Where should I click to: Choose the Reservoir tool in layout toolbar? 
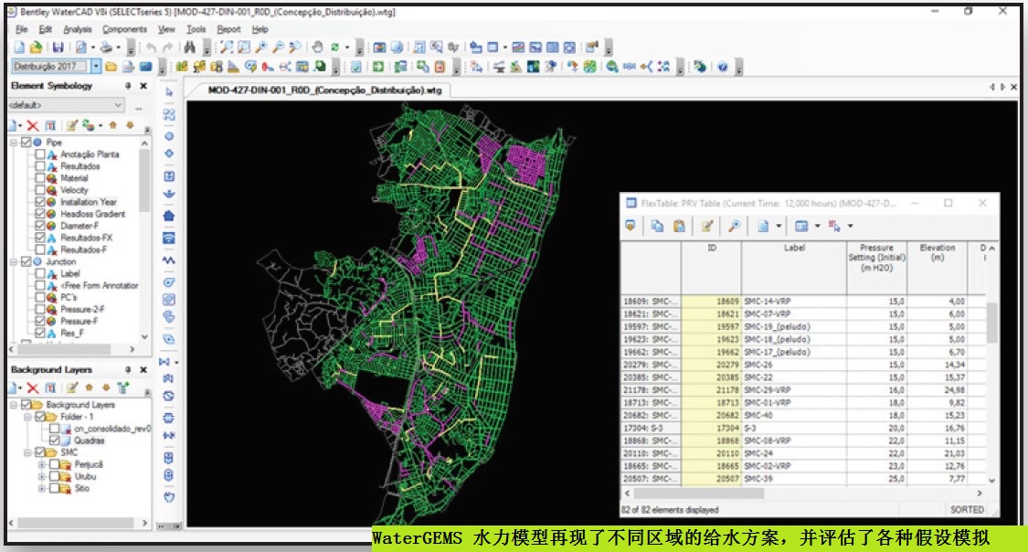click(169, 195)
